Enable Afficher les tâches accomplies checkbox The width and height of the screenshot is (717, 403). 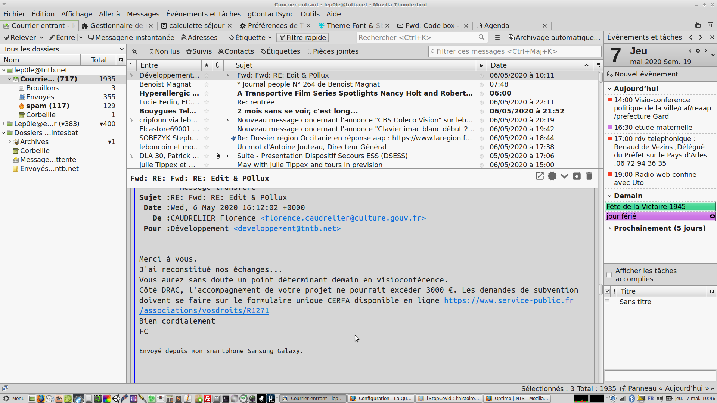click(609, 275)
